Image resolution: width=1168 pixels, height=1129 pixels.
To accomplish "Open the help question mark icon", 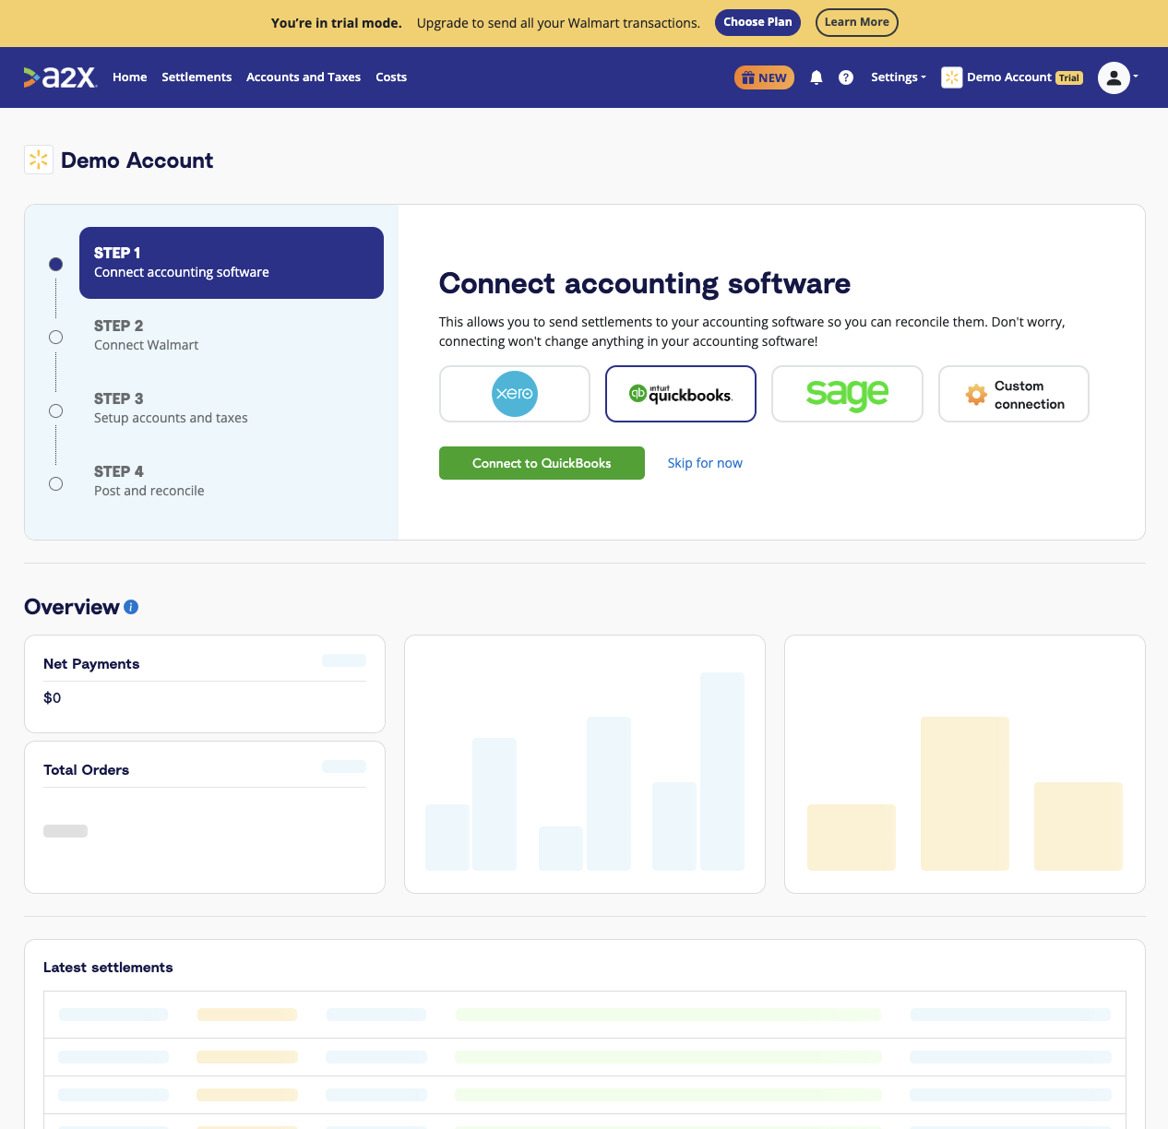I will pos(846,77).
